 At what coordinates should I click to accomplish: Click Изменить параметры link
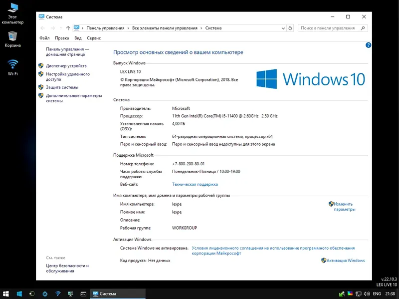[x=344, y=207]
